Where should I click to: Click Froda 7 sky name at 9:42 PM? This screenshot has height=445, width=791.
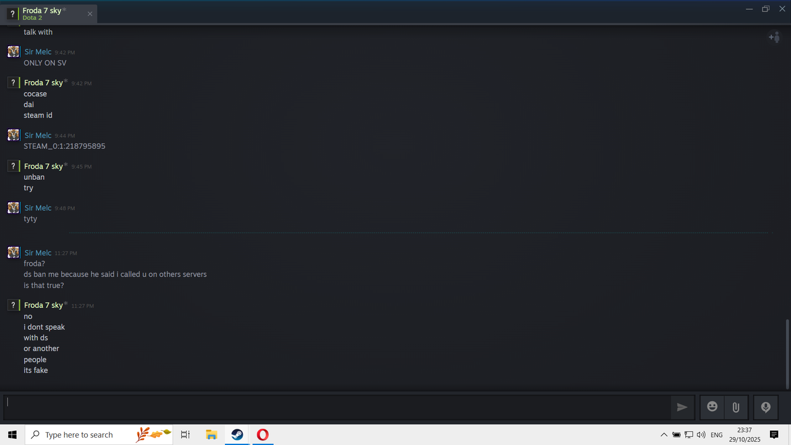click(43, 83)
